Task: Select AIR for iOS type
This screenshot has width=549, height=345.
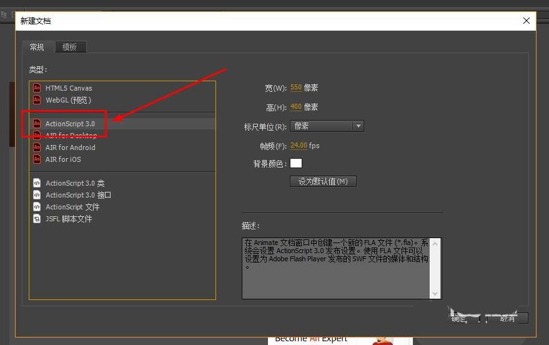Action: 122,159
